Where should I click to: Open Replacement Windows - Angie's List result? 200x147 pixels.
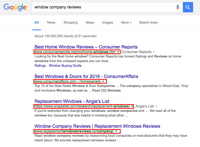coord(72,101)
